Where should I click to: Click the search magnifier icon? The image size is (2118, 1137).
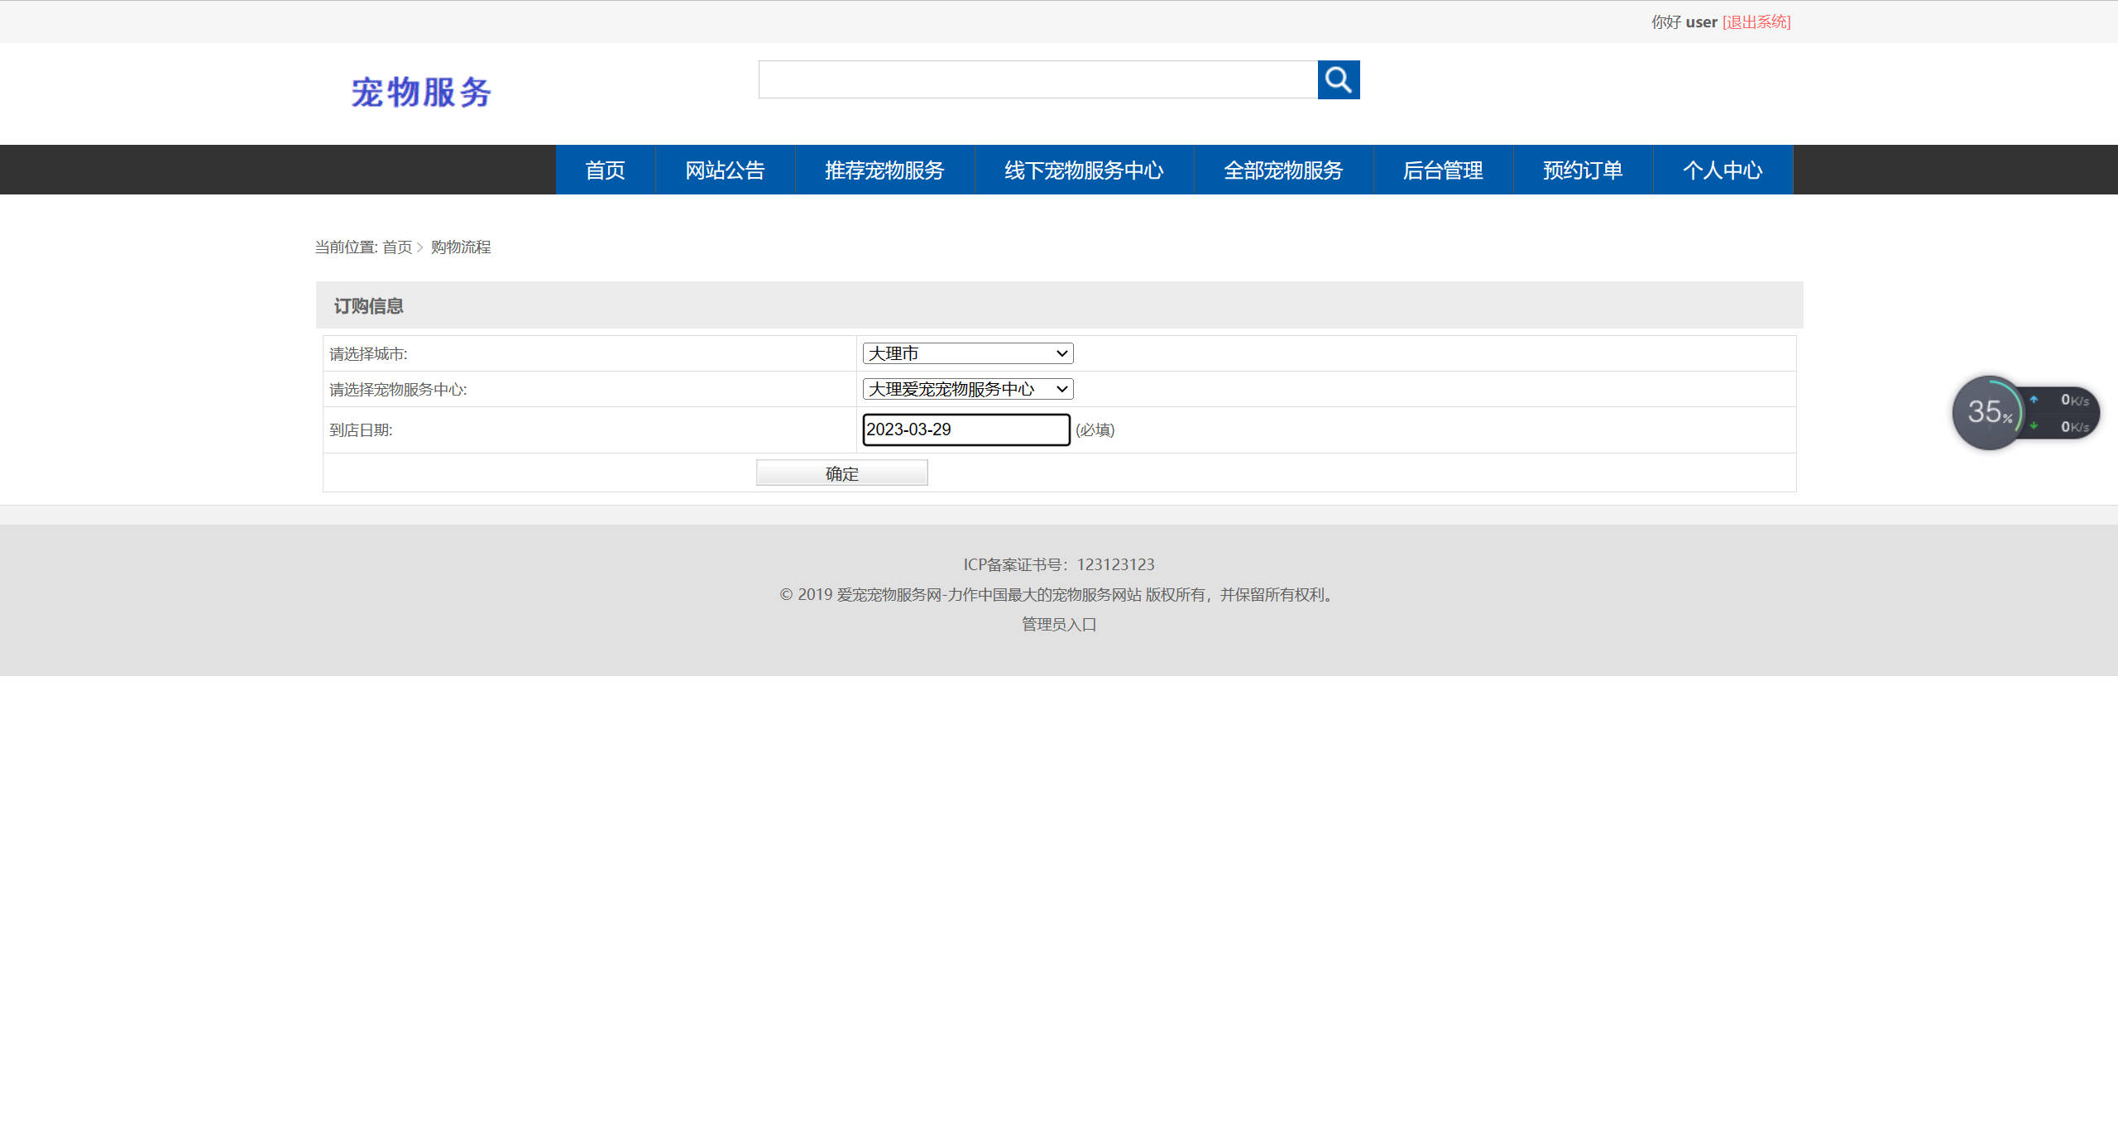point(1337,79)
